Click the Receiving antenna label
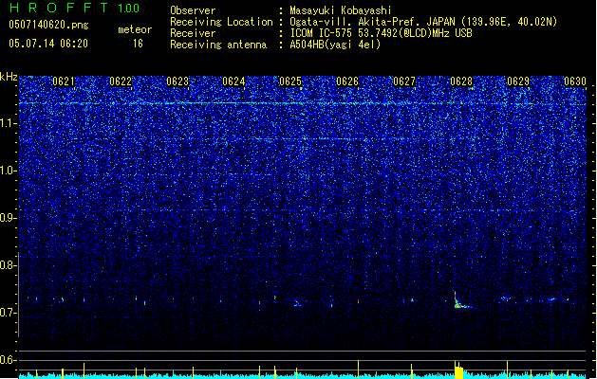Screen dimensions: 597x379 coord(218,45)
